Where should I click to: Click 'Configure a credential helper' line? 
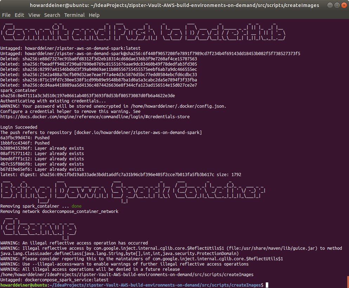coord(70,112)
